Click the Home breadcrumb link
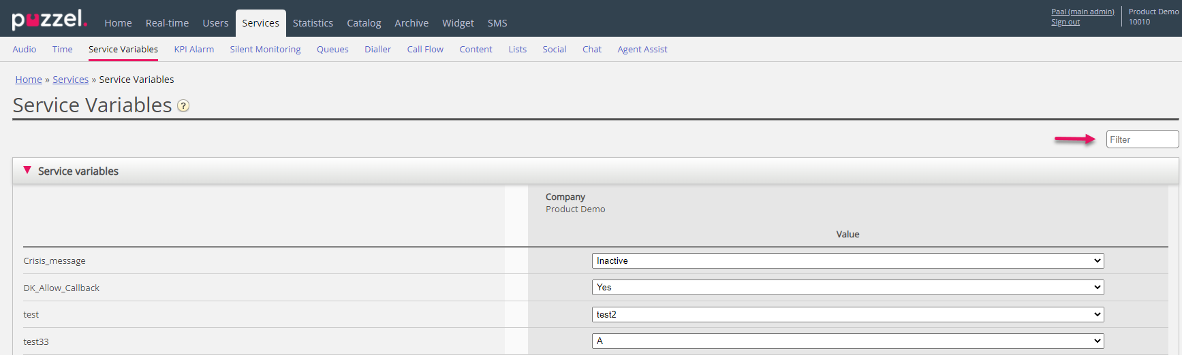This screenshot has width=1182, height=355. pos(29,80)
